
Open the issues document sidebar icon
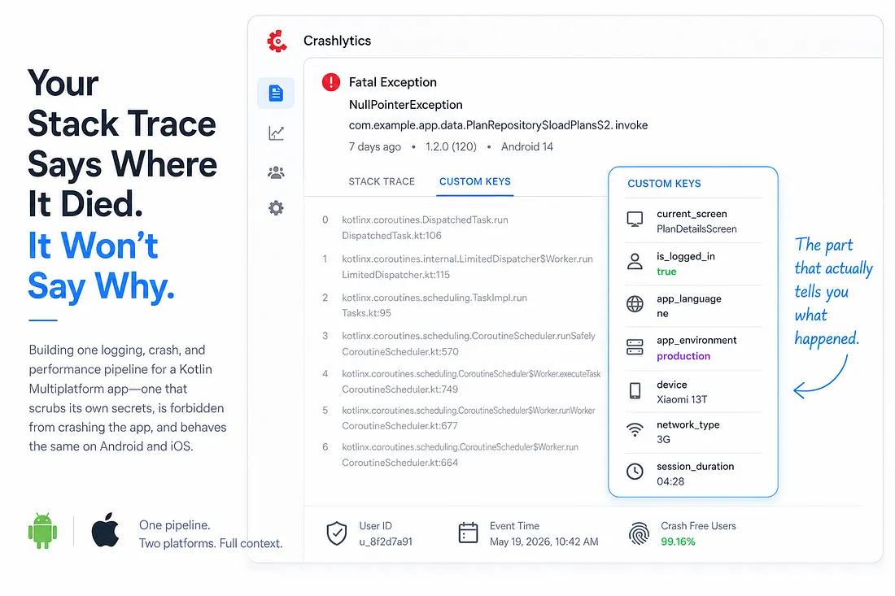tap(276, 93)
